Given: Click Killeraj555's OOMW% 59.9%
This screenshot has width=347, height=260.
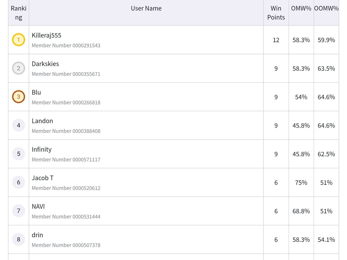Looking at the screenshot, I should 326,40.
